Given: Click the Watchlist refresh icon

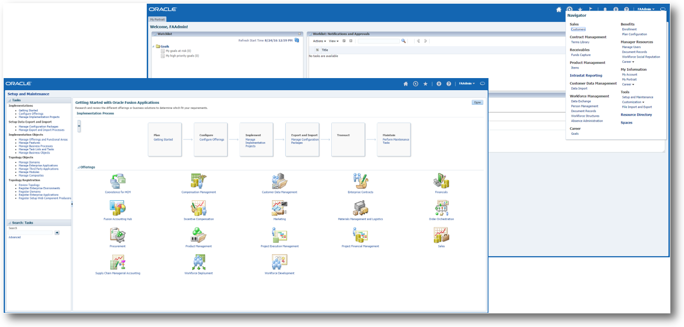Looking at the screenshot, I should click(297, 40).
